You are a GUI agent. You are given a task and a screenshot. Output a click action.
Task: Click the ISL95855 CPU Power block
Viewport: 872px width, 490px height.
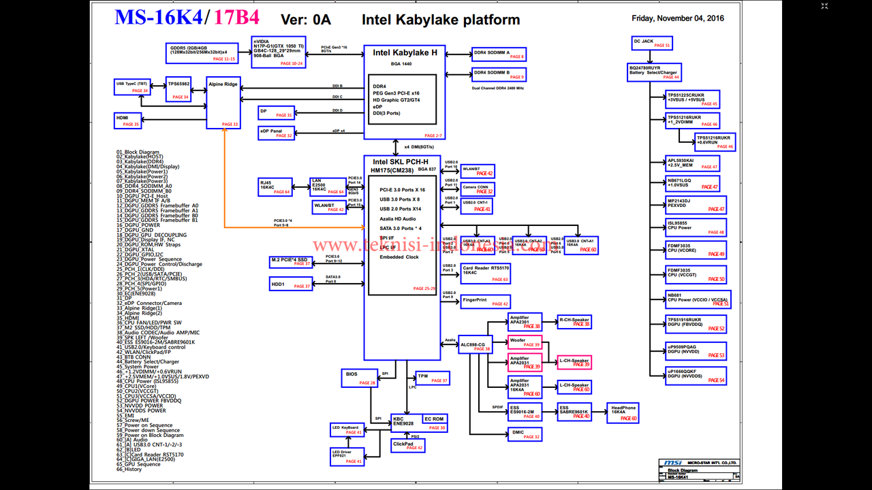point(696,227)
